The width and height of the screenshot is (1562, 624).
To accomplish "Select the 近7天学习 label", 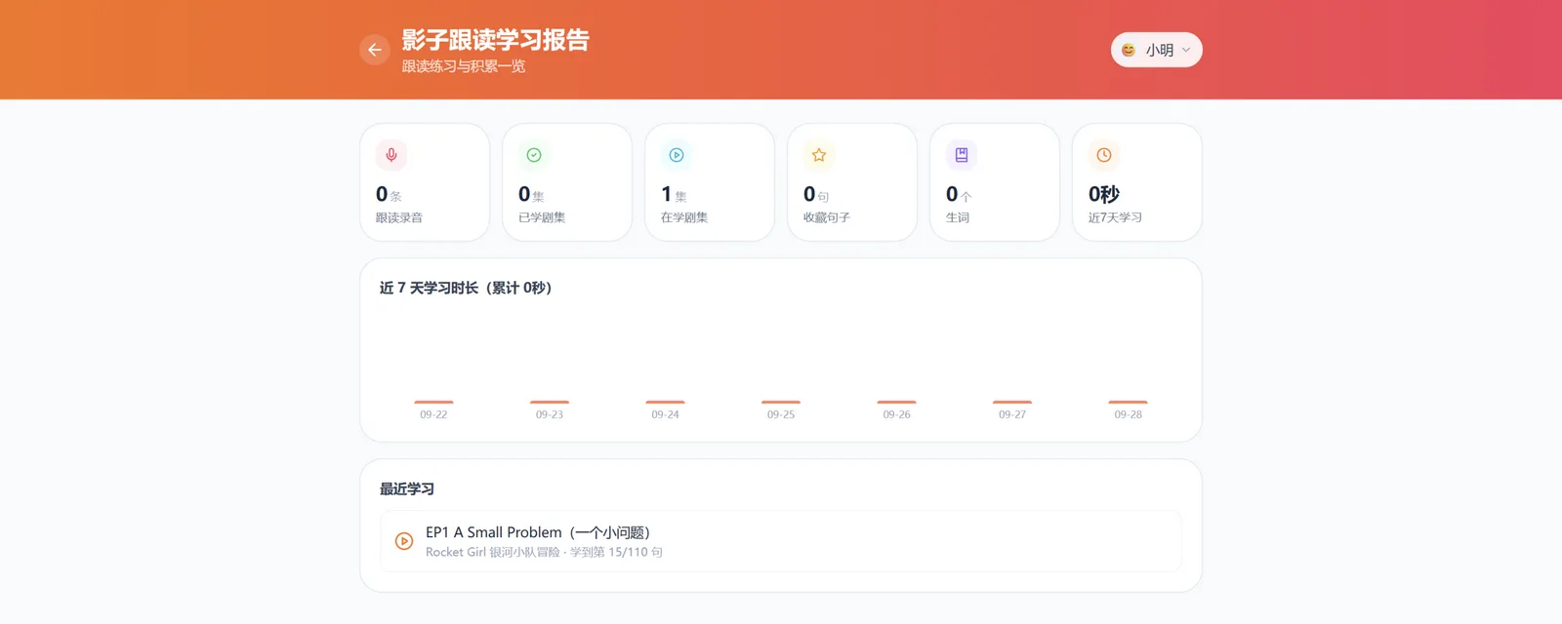I will [x=1115, y=217].
